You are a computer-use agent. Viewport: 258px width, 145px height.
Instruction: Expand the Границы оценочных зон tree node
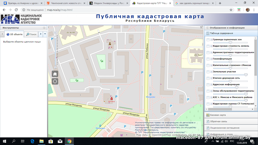[x=212, y=40]
